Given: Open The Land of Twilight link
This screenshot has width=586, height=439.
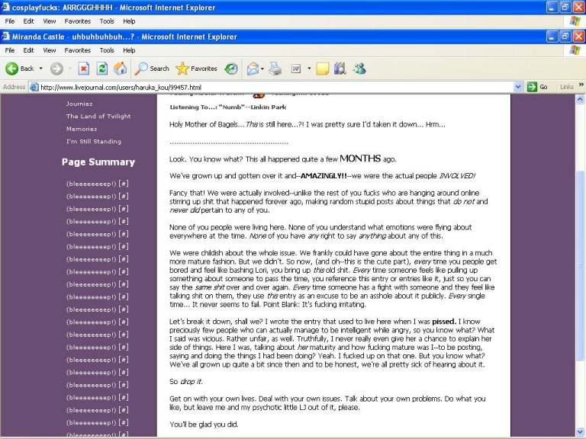Looking at the screenshot, I should pyautogui.click(x=98, y=116).
